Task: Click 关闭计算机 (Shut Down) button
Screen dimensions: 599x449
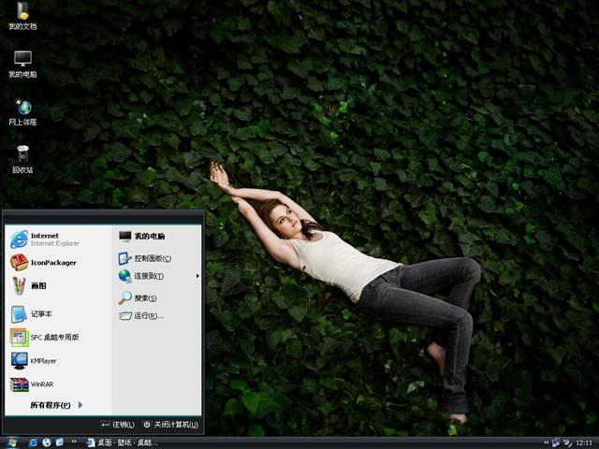Action: click(x=169, y=425)
